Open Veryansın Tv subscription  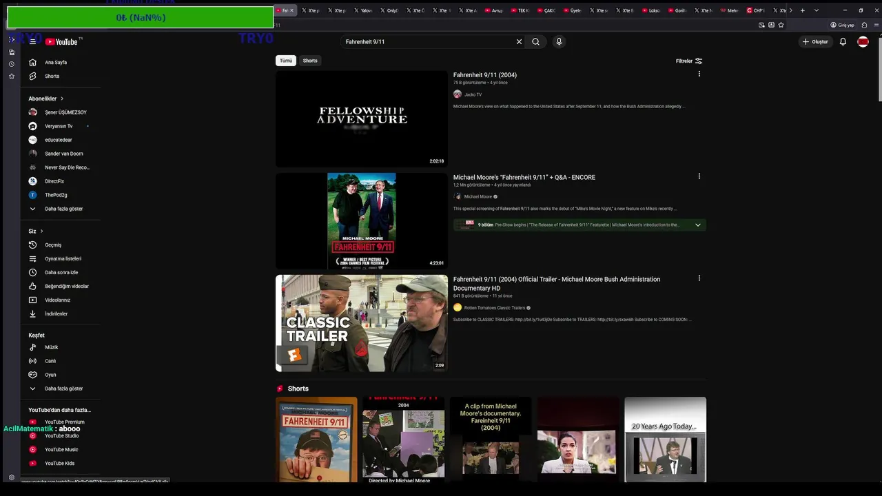(59, 126)
